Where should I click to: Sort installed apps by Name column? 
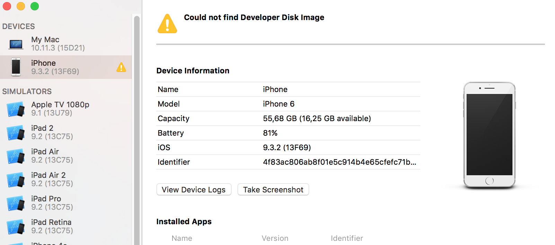point(182,238)
